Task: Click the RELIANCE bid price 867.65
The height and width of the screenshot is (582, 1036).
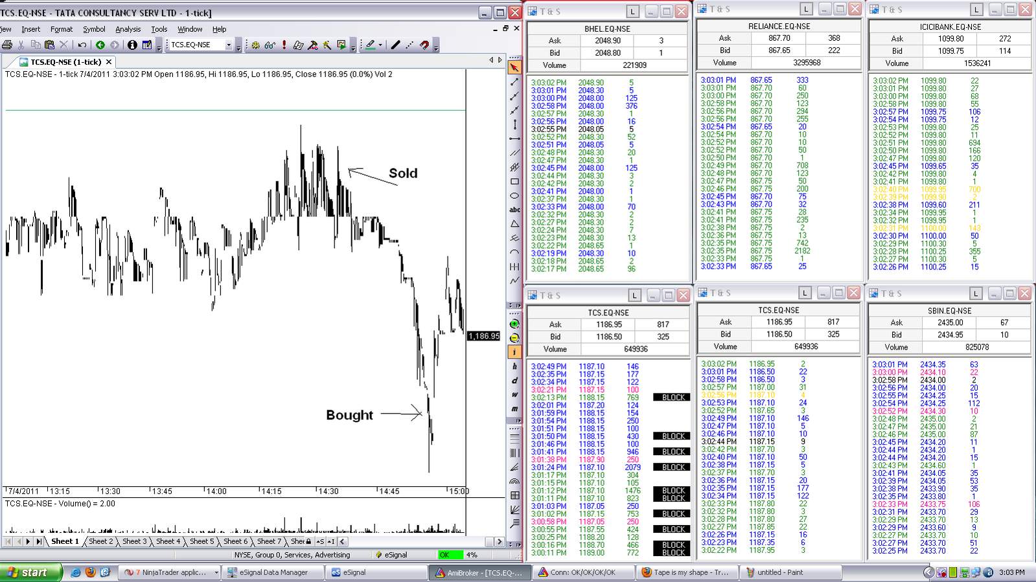Action: [x=779, y=50]
